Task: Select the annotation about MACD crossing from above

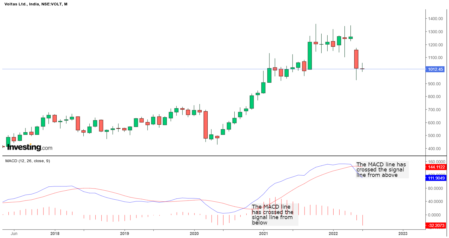Action: click(381, 170)
